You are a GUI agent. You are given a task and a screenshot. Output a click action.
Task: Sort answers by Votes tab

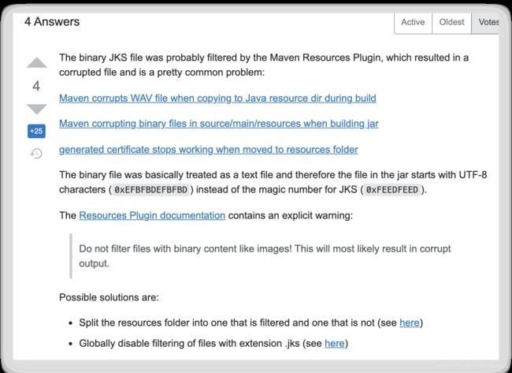point(487,22)
